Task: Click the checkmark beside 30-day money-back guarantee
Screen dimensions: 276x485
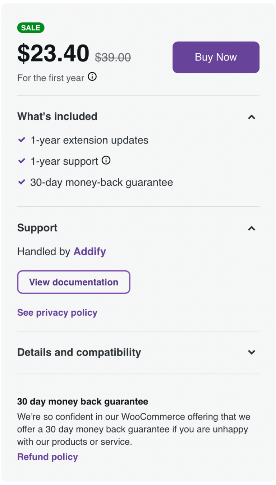Action: [x=22, y=182]
